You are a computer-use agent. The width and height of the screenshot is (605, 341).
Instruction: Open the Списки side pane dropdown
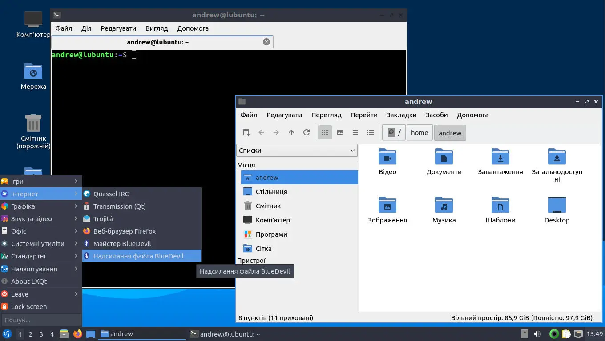tap(297, 151)
